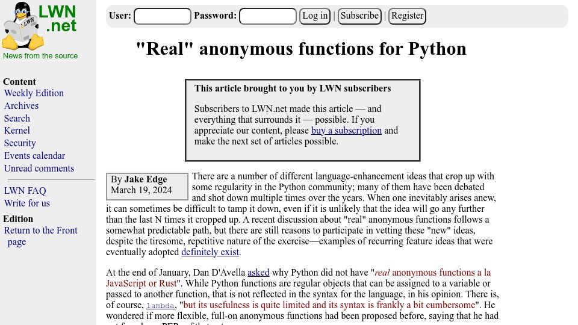The image size is (578, 325).
Task: Go to the Security section
Action: [x=20, y=143]
